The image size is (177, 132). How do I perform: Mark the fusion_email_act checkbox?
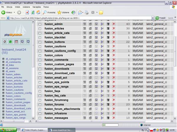[40, 78]
